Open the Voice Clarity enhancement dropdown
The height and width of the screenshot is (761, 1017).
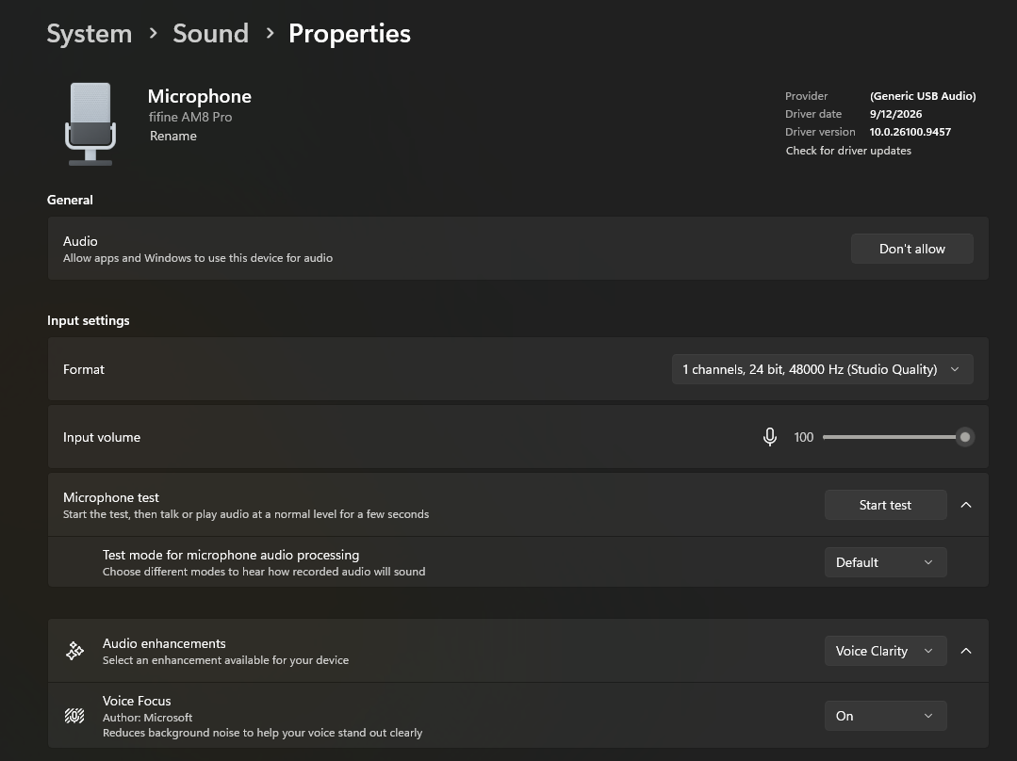[x=885, y=651]
